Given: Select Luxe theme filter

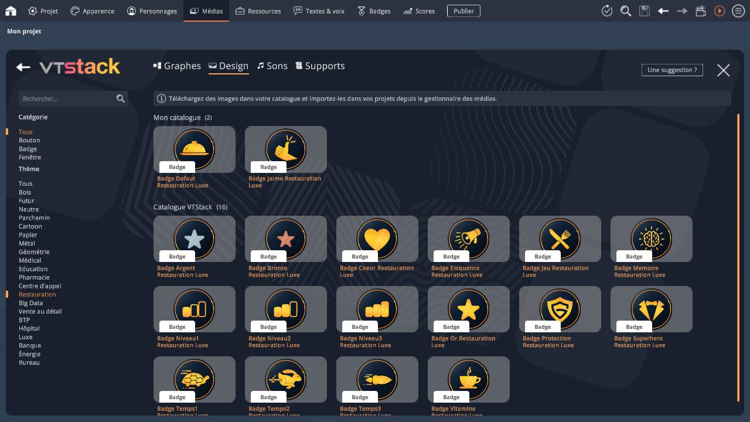Looking at the screenshot, I should click(x=26, y=337).
